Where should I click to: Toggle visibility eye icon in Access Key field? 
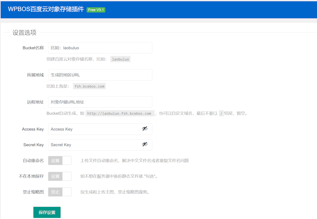145,129
